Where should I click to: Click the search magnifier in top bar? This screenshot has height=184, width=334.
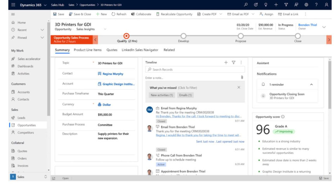[x=245, y=5]
